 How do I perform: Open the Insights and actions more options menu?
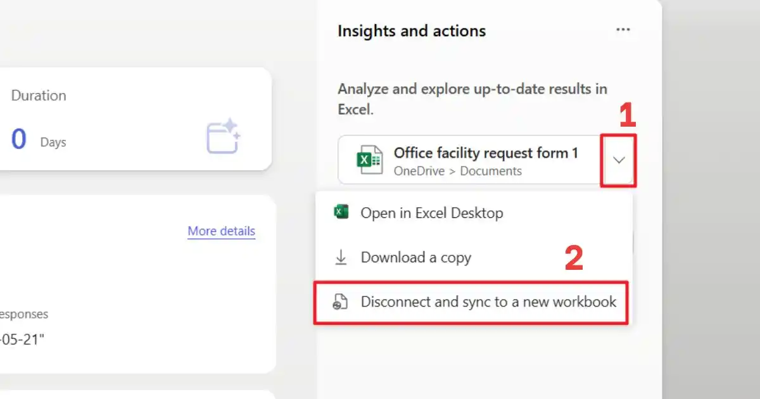[x=623, y=30]
